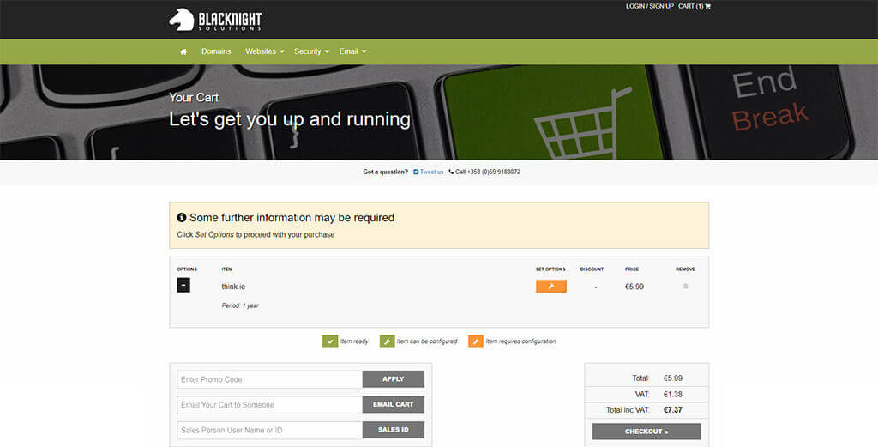Focus the Enter Promo Code field

tap(269, 379)
